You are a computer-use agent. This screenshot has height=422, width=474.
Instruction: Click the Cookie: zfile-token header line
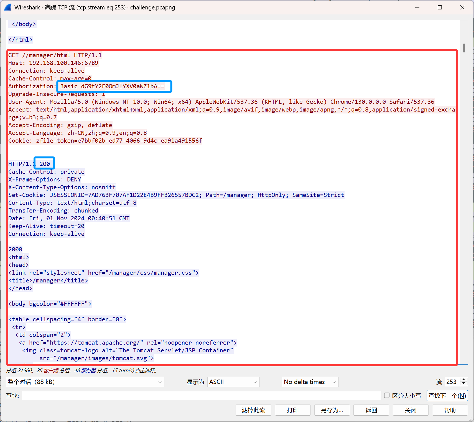click(105, 141)
